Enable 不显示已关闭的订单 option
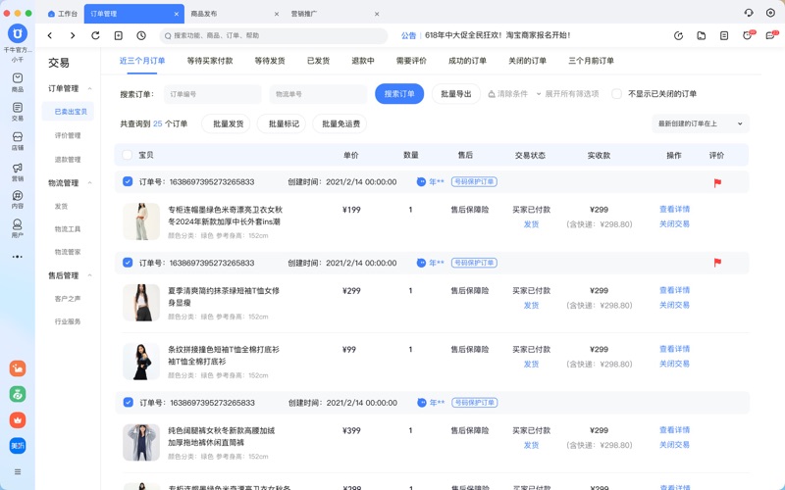Viewport: 785px width, 490px height. pyautogui.click(x=616, y=94)
